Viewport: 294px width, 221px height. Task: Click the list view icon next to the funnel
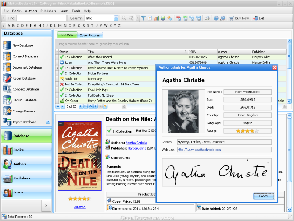pyautogui.click(x=150, y=18)
